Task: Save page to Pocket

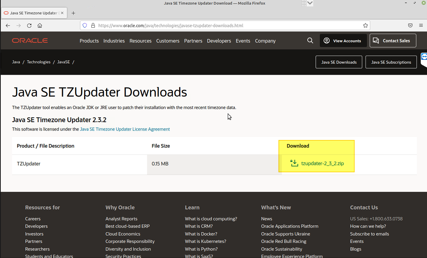Action: click(x=410, y=25)
